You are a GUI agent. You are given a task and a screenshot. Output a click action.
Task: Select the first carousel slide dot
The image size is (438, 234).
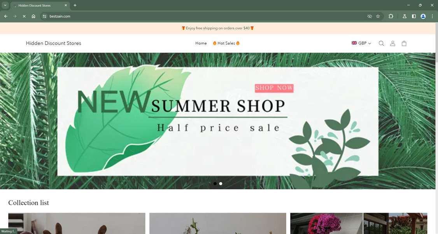(215, 183)
